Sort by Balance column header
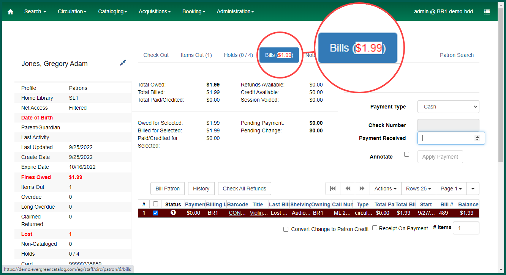 tap(468, 204)
